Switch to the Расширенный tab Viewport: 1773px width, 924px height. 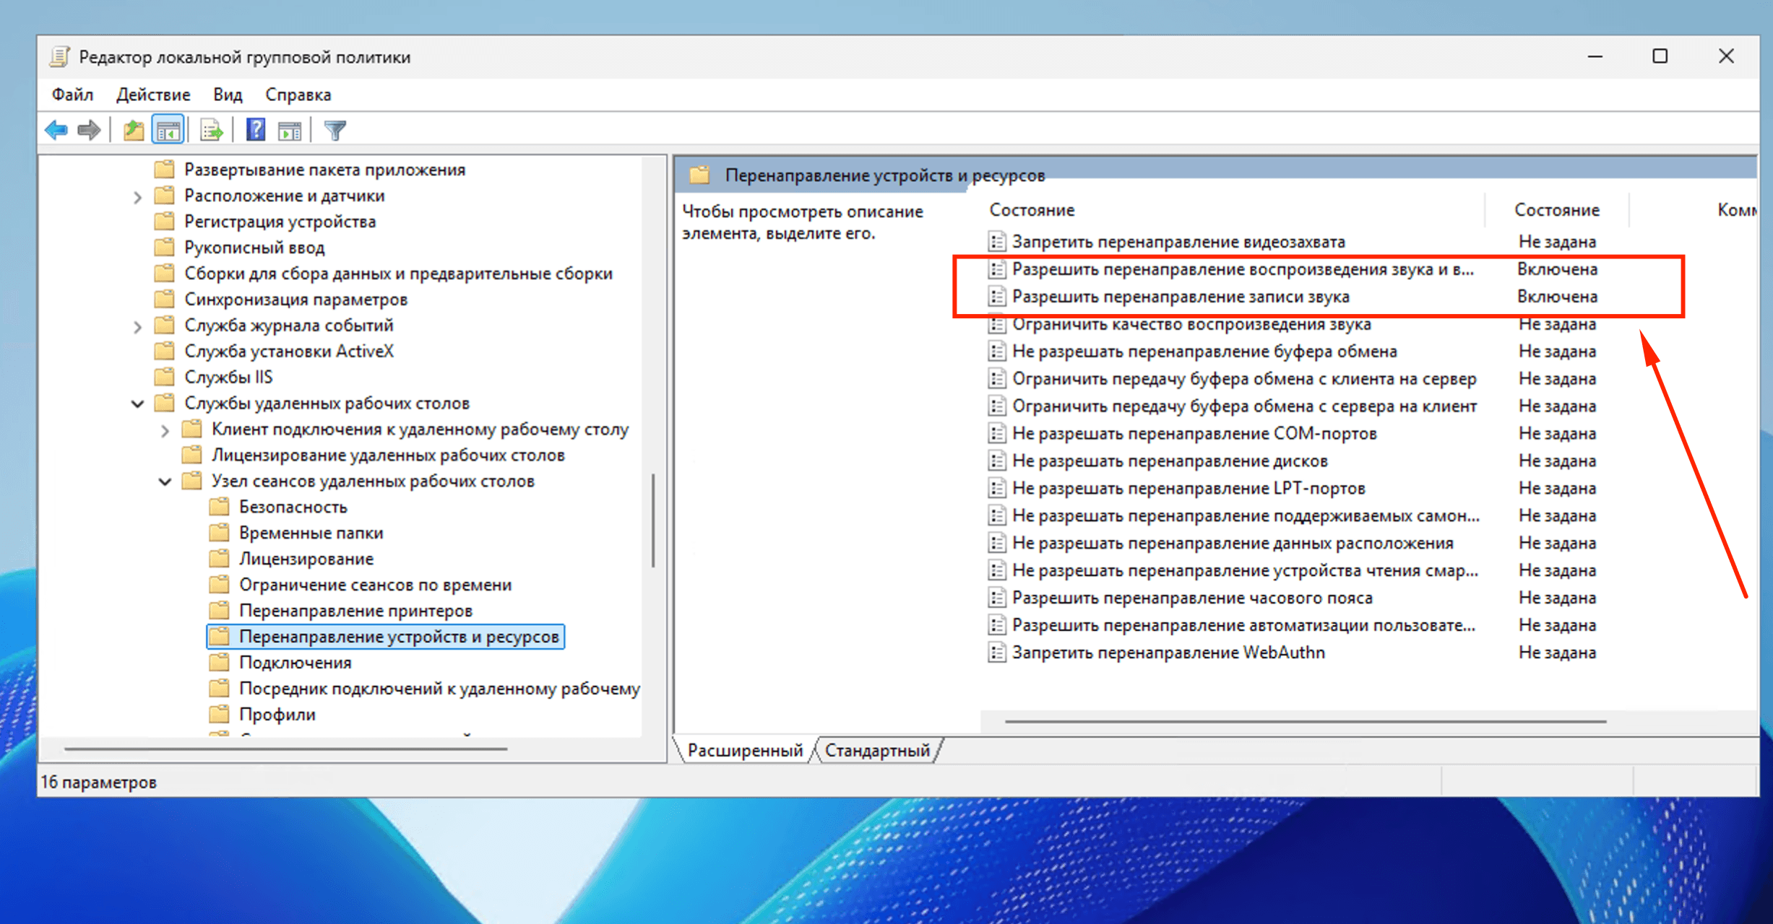745,751
